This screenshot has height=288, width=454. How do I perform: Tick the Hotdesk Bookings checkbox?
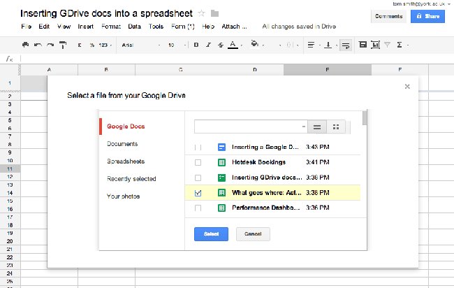pos(198,163)
